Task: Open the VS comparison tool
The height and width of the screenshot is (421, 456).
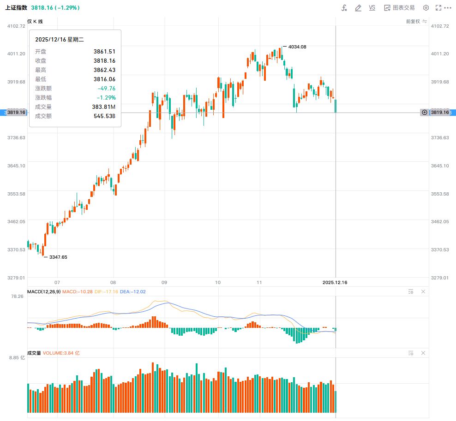Action: (372, 8)
